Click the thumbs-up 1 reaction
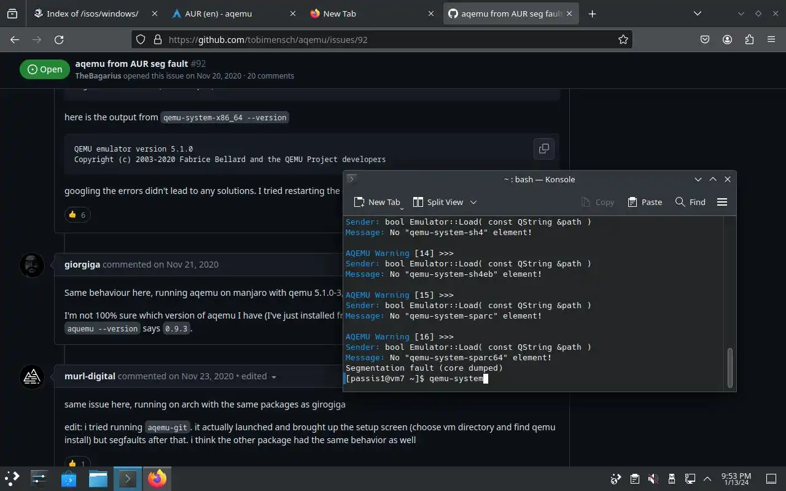The height and width of the screenshot is (491, 786). pos(77,463)
